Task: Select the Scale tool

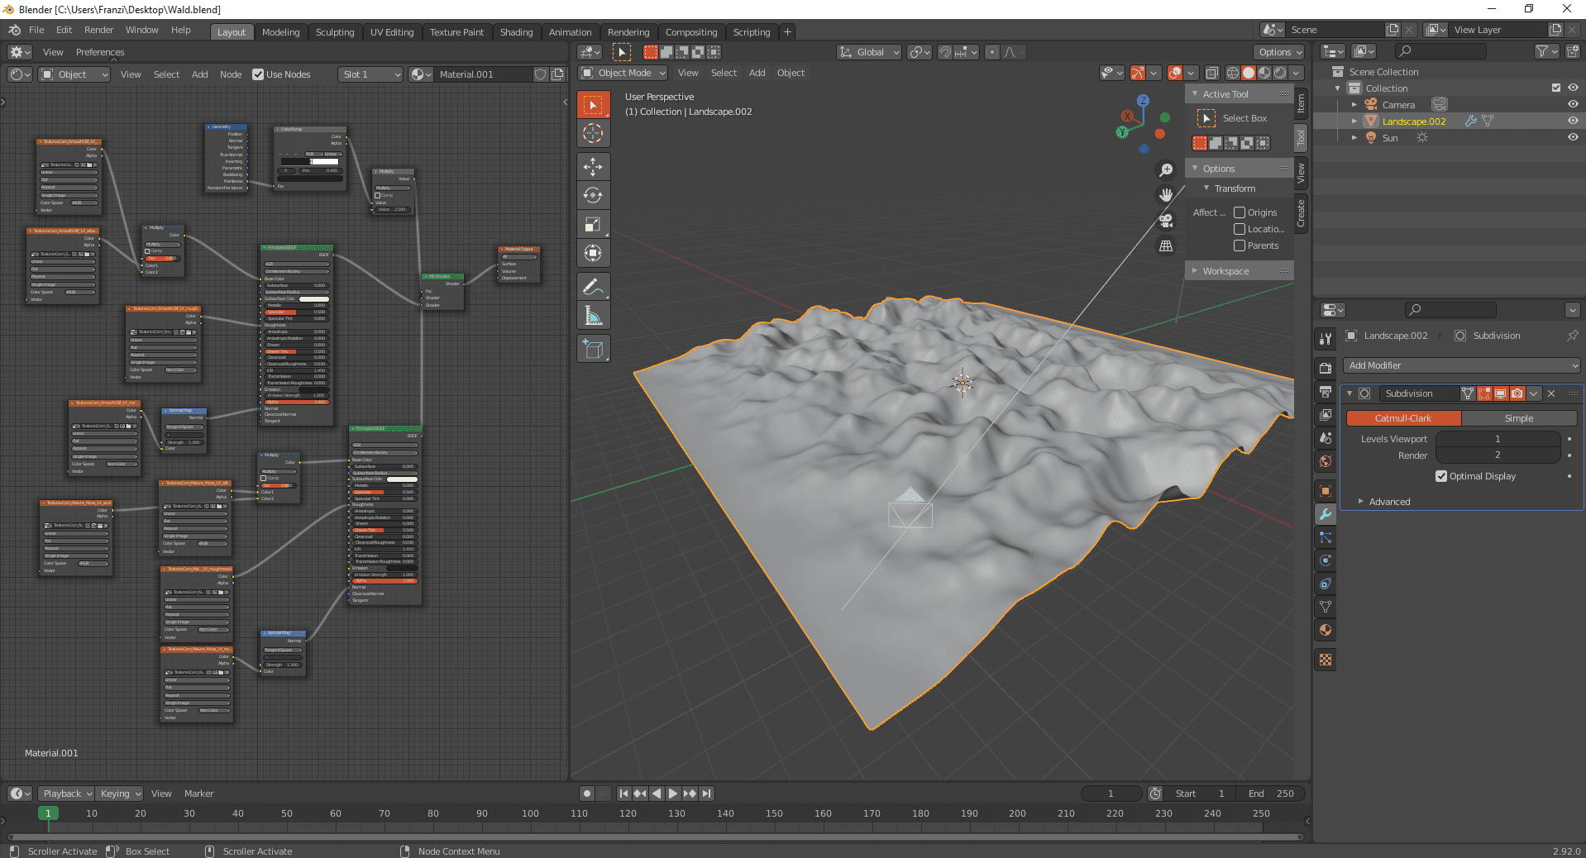Action: pos(593,224)
